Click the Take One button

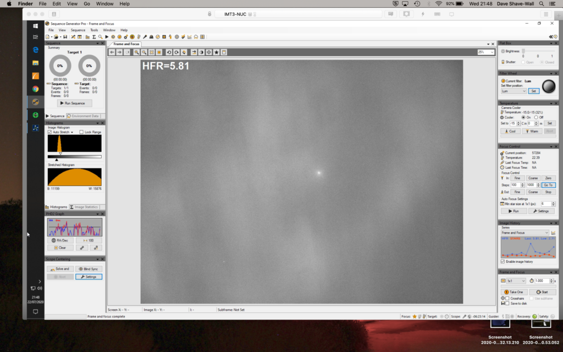coord(514,292)
